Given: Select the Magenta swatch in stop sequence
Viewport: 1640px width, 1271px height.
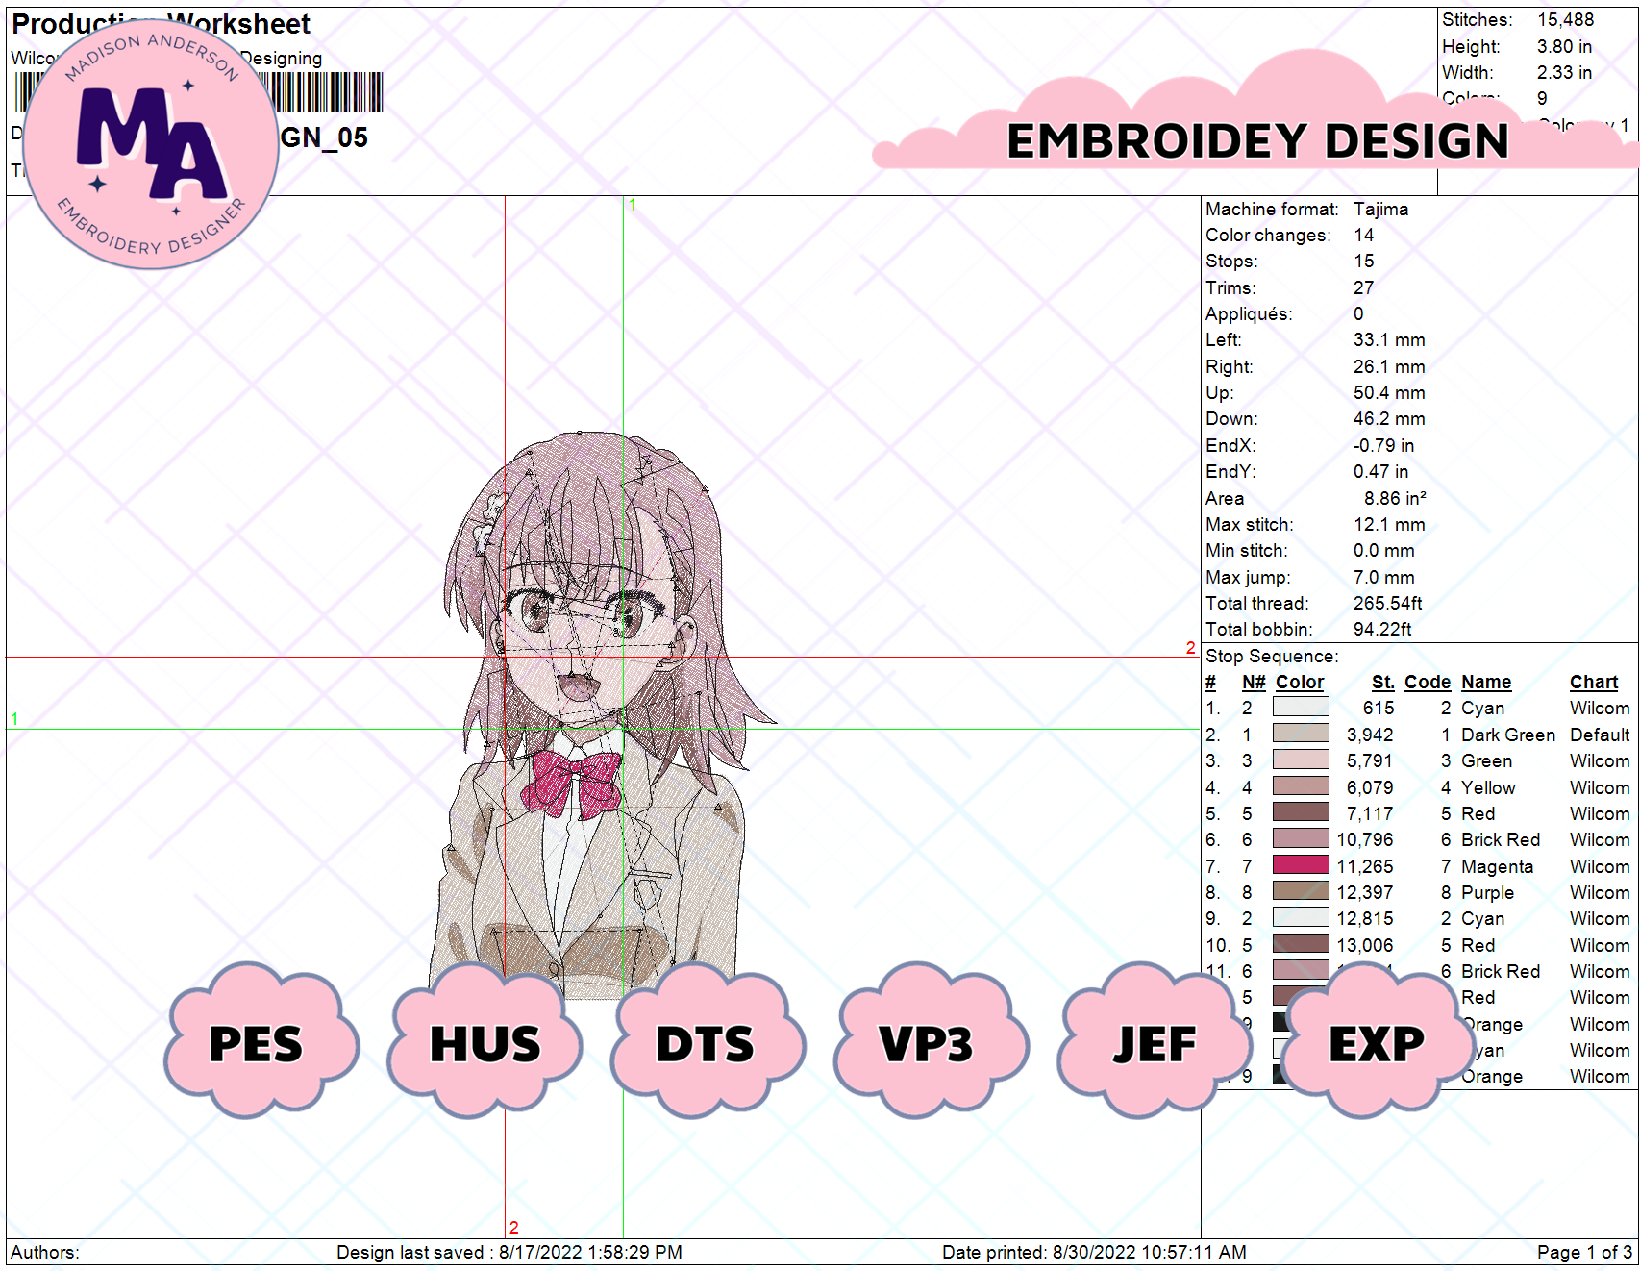Looking at the screenshot, I should click(x=1300, y=865).
